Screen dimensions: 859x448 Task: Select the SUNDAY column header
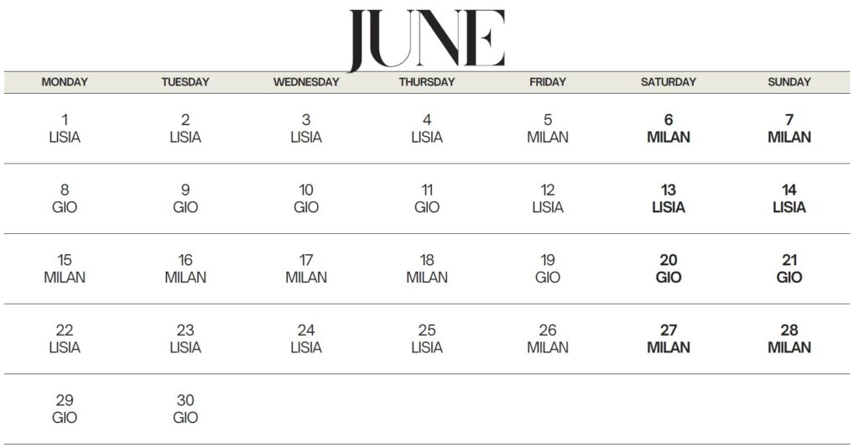[x=789, y=82]
